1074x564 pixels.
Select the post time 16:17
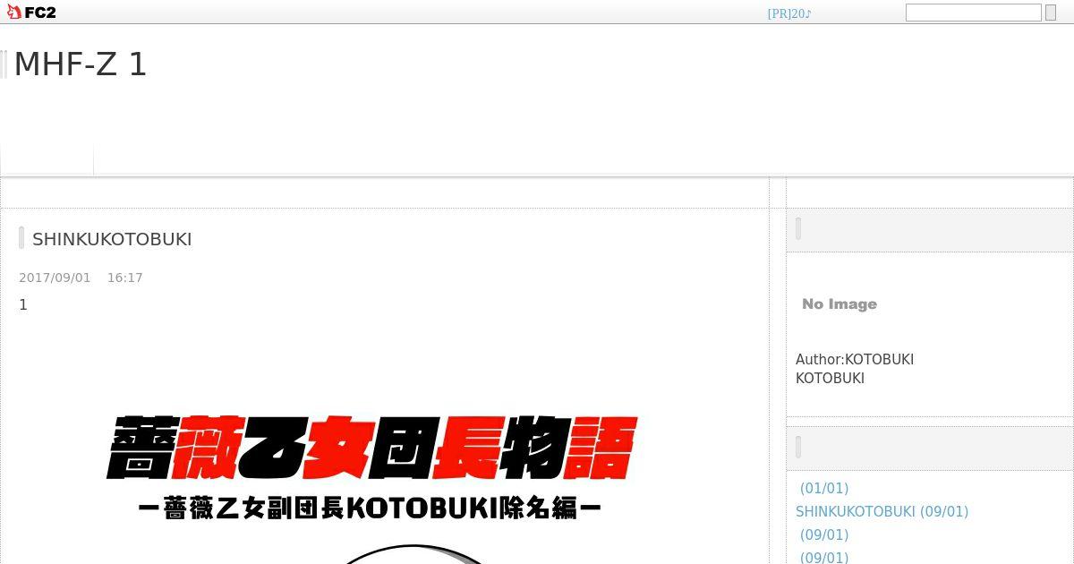tap(125, 278)
